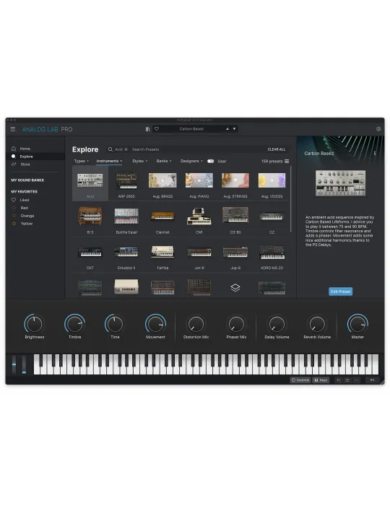Toggle the Controls panel button

coord(300,380)
